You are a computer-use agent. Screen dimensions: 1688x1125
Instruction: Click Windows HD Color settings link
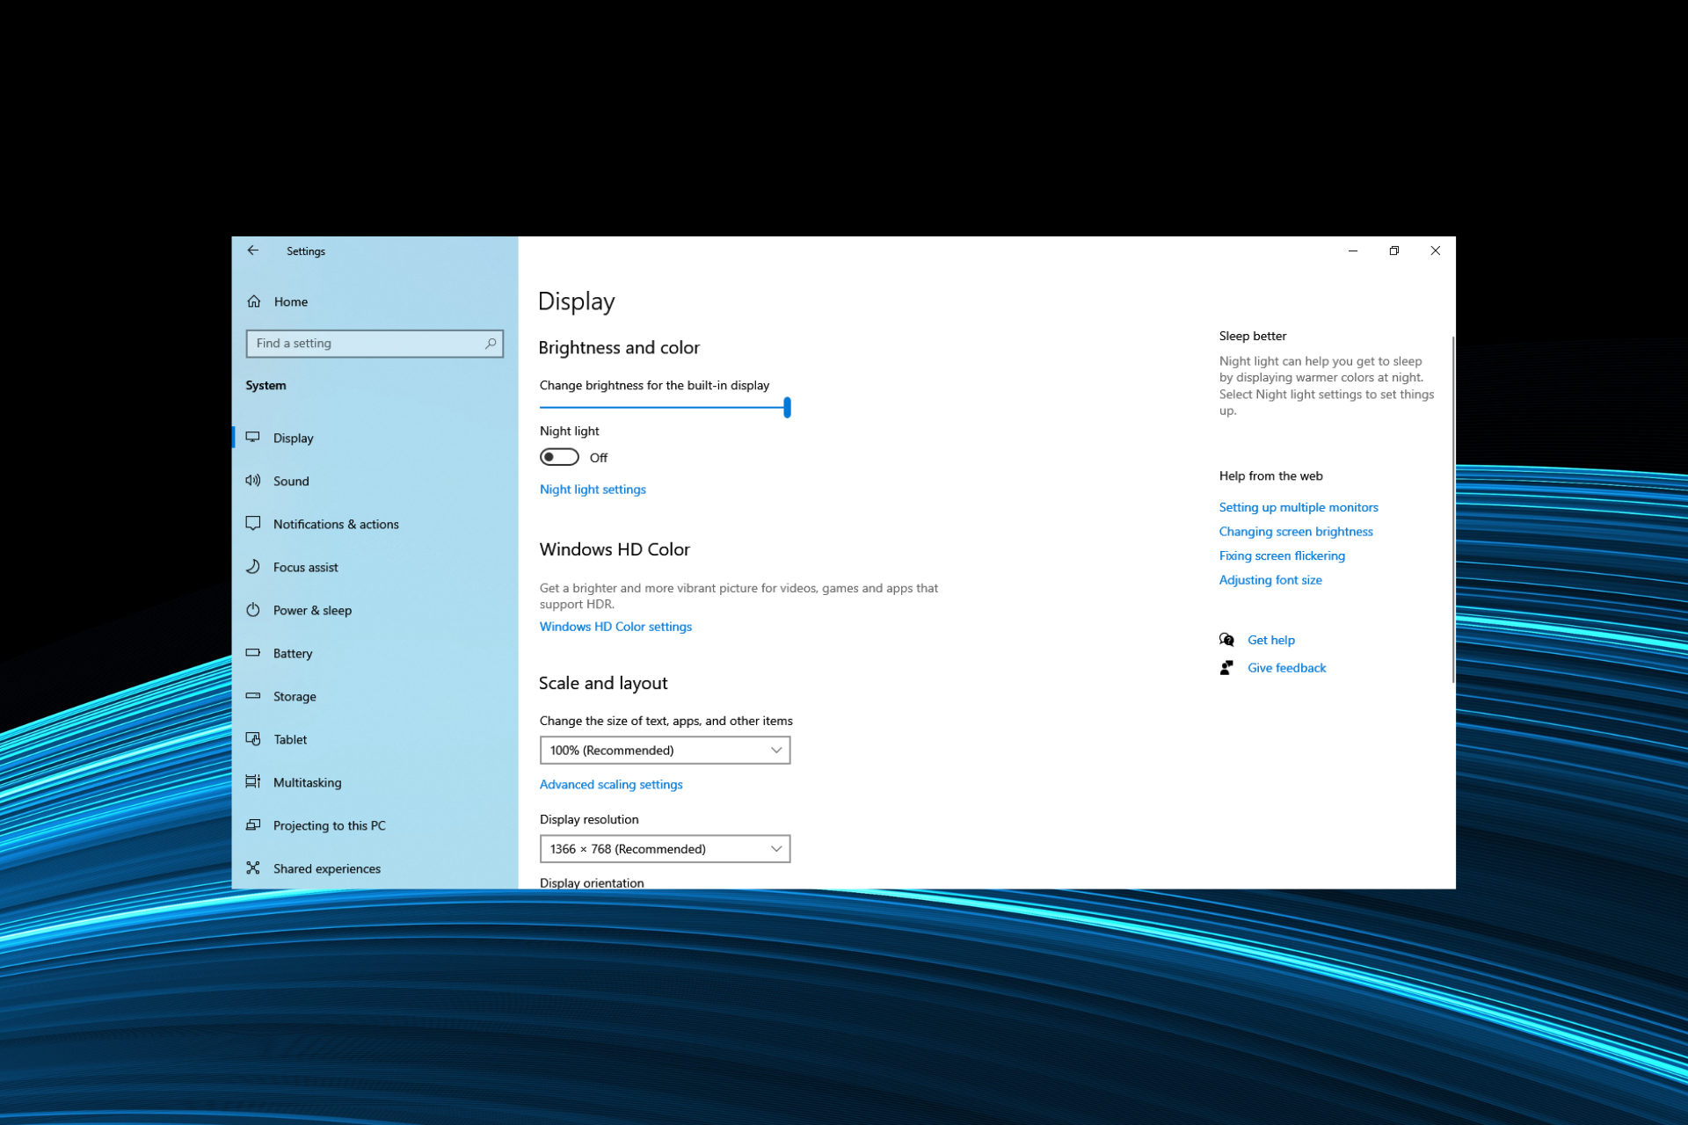(x=615, y=625)
